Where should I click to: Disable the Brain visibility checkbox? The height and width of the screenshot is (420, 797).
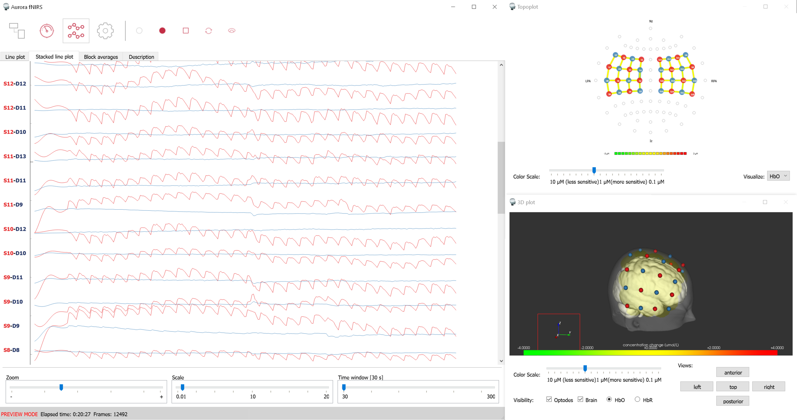[x=580, y=399]
